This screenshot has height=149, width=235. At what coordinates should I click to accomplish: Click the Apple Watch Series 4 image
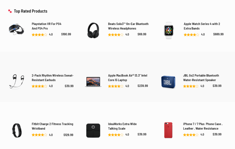[169, 30]
